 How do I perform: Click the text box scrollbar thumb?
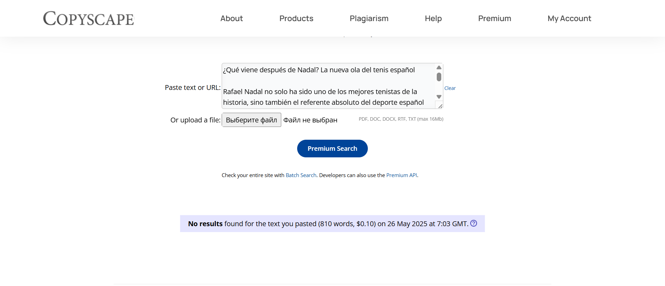[439, 77]
